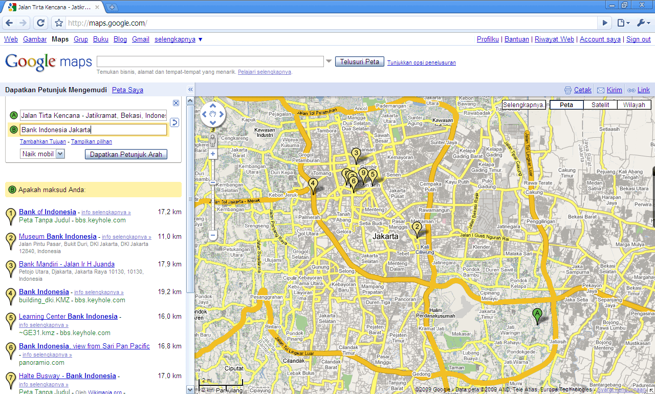Click map marker 4 near Kebon Jeruk
This screenshot has width=655, height=394.
coord(313,185)
